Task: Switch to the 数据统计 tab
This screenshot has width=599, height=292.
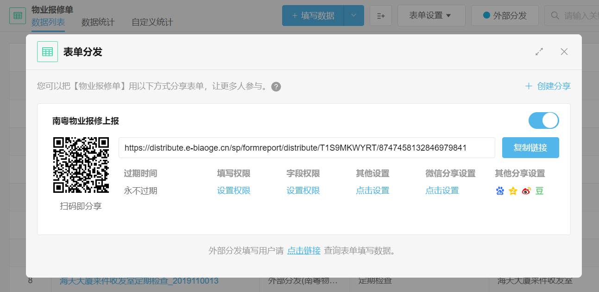Action: tap(98, 22)
